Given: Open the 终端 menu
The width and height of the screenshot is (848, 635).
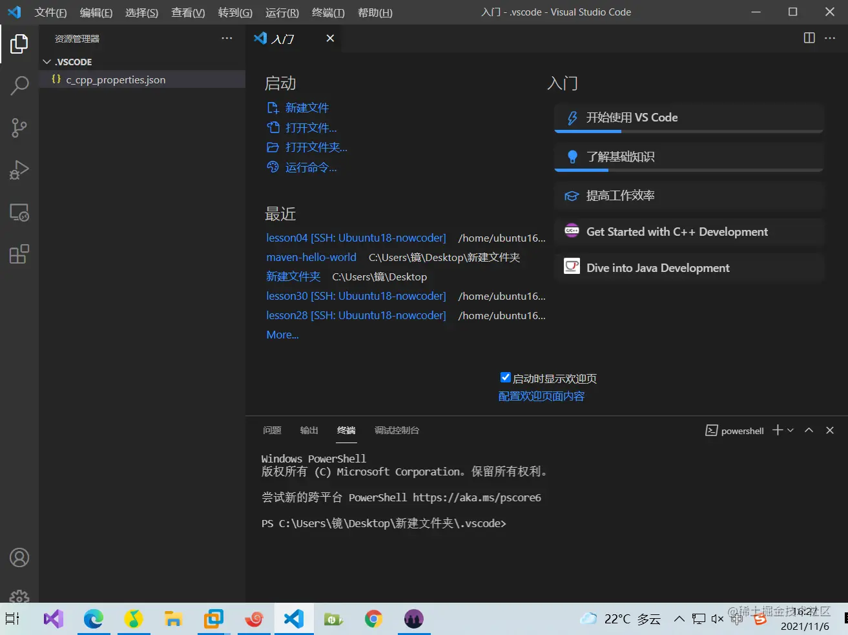Looking at the screenshot, I should (328, 13).
